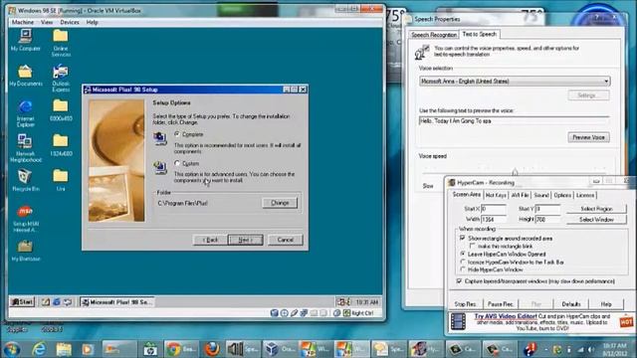Open Machine menu in VirtualBox

pos(22,22)
